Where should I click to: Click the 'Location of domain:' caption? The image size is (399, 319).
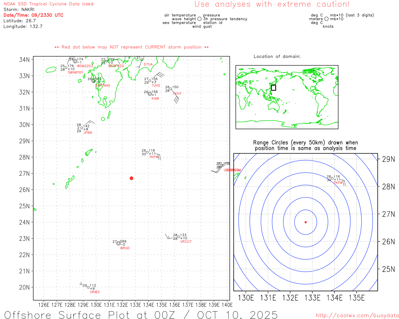(277, 56)
